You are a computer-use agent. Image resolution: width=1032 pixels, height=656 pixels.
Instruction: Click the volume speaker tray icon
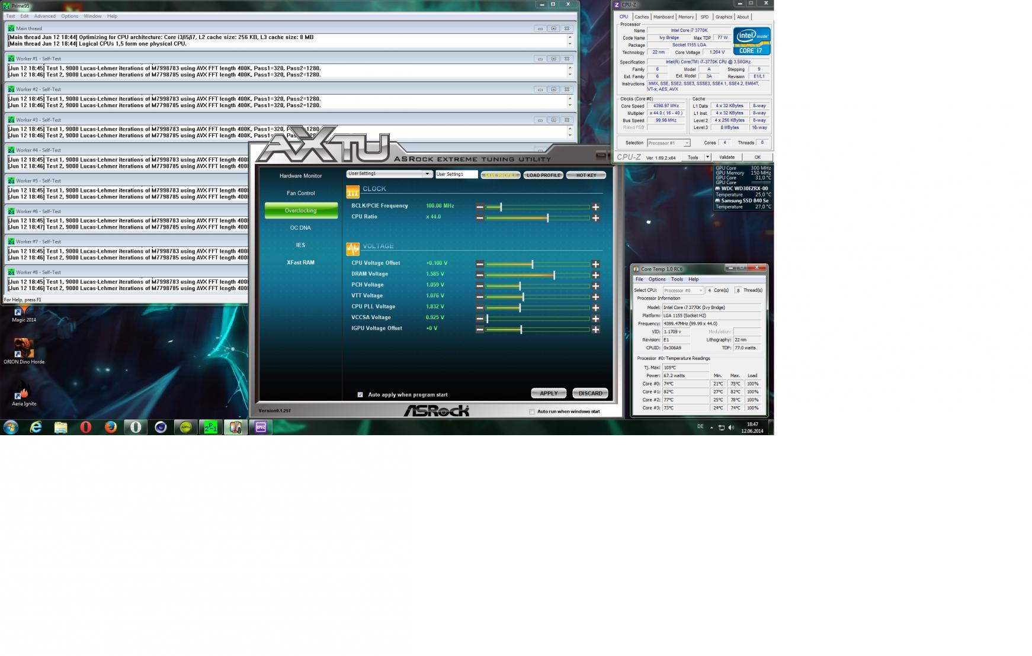(x=731, y=427)
